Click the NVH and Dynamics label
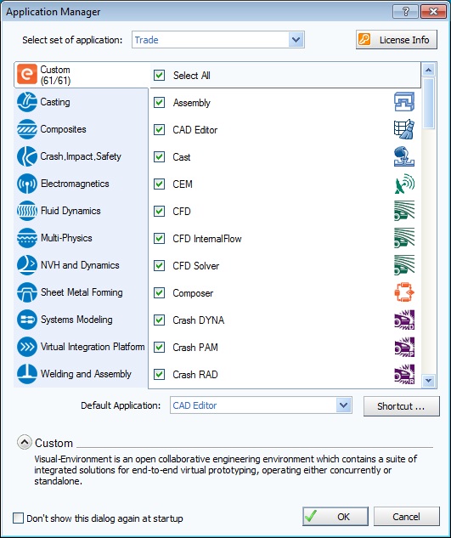 (80, 265)
